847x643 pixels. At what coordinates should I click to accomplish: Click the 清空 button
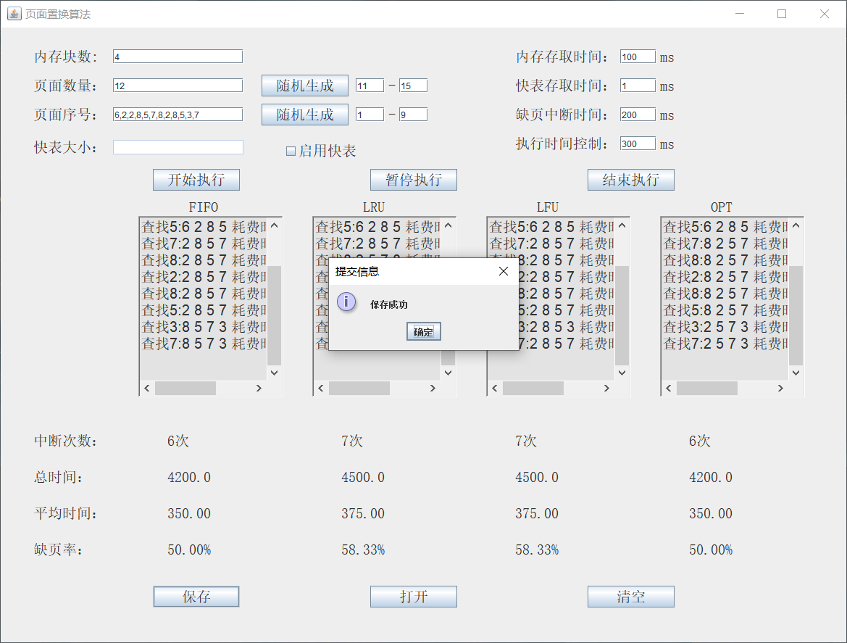[x=631, y=597]
